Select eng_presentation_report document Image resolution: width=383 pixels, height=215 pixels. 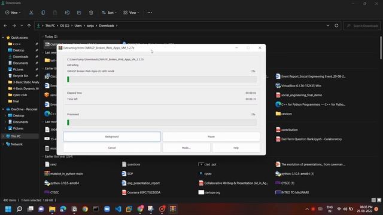pyautogui.click(x=141, y=183)
